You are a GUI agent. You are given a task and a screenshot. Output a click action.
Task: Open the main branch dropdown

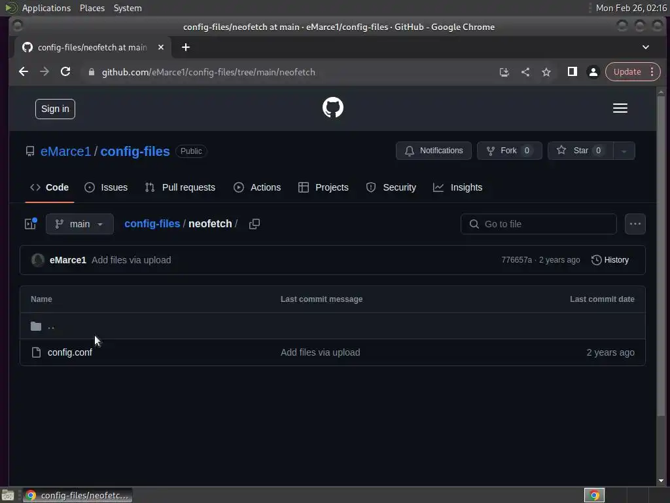79,224
